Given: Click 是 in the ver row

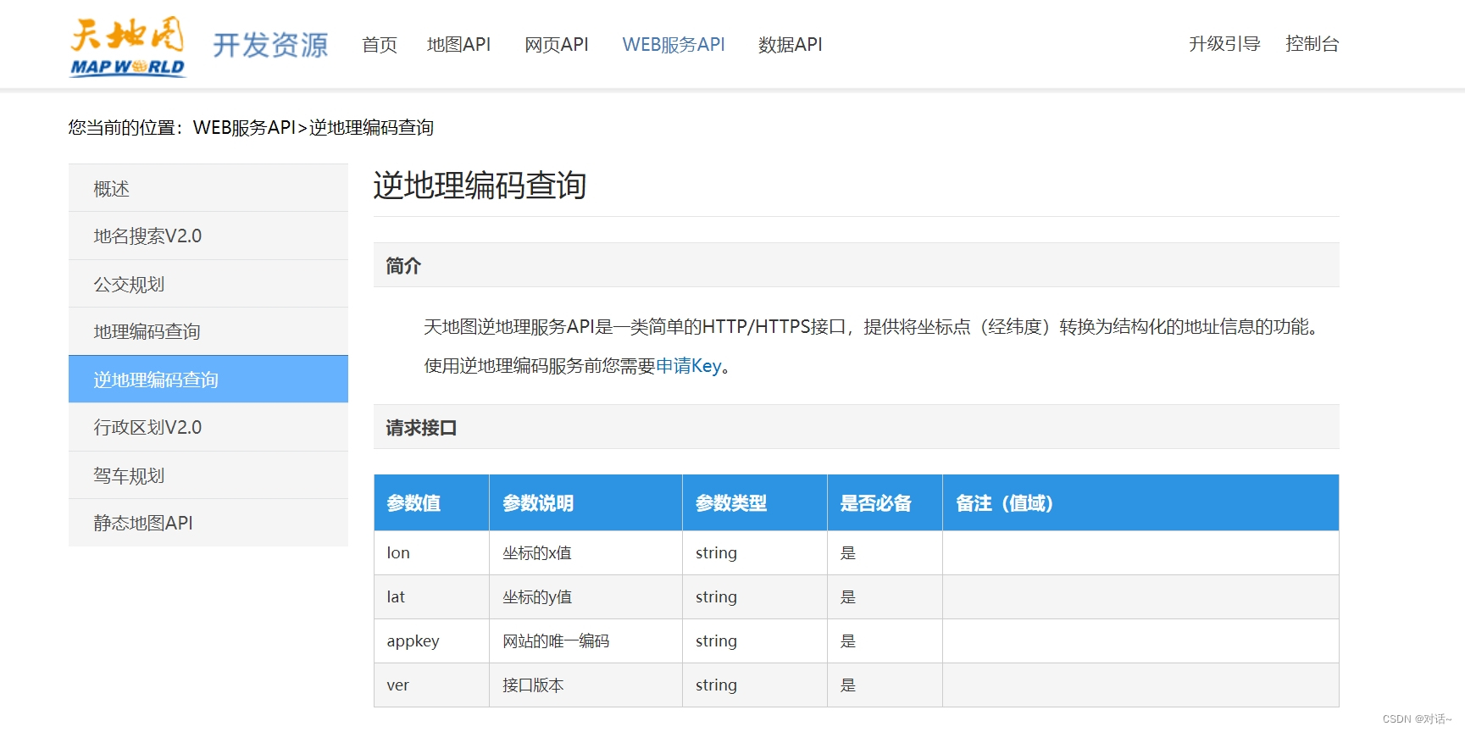Looking at the screenshot, I should [885, 685].
